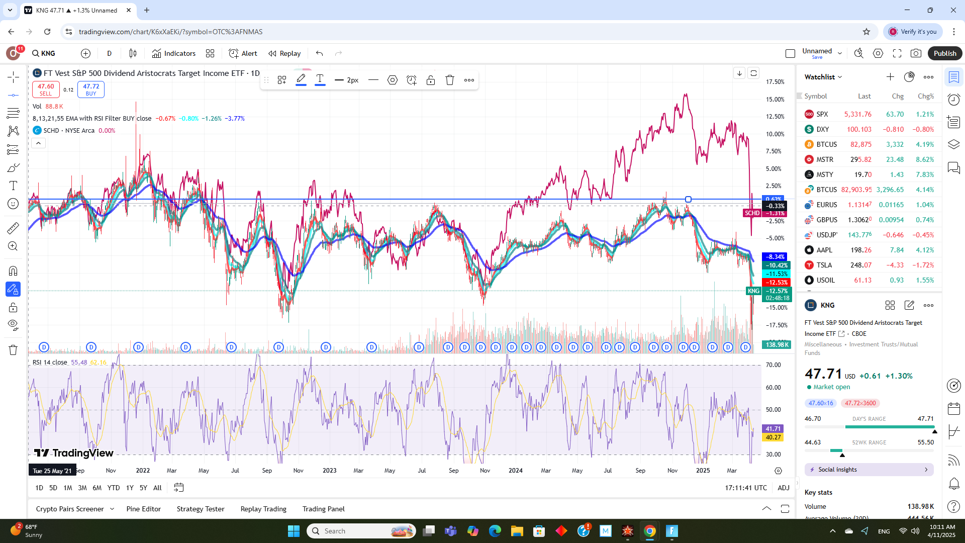Open the Indicators menu

(174, 53)
